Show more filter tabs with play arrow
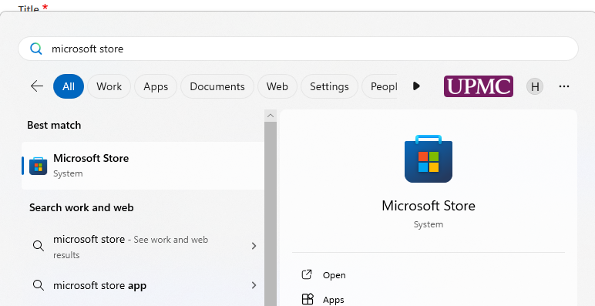Viewport: 595px width, 306px height. pyautogui.click(x=416, y=86)
